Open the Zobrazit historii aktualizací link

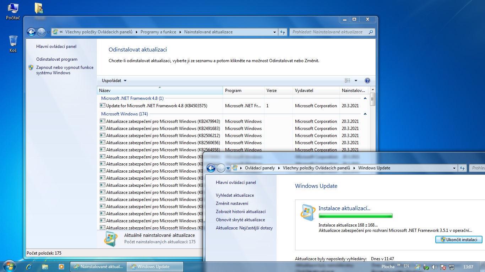tap(240, 212)
